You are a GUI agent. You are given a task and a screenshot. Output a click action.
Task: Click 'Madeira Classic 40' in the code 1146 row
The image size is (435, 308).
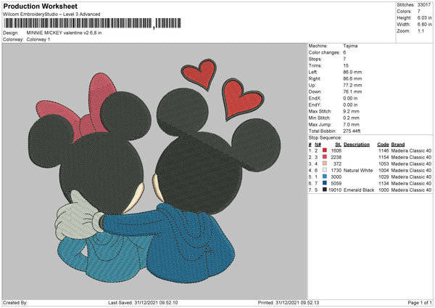[x=411, y=150]
